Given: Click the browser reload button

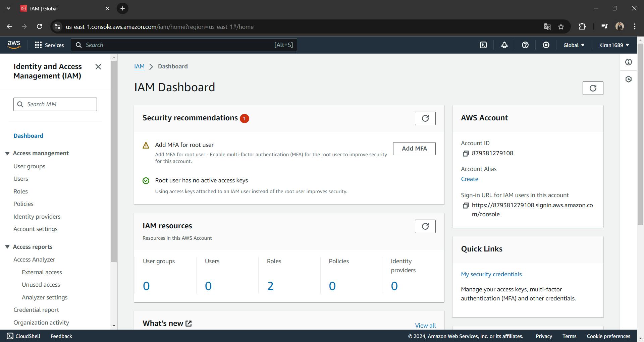Looking at the screenshot, I should coord(39,26).
